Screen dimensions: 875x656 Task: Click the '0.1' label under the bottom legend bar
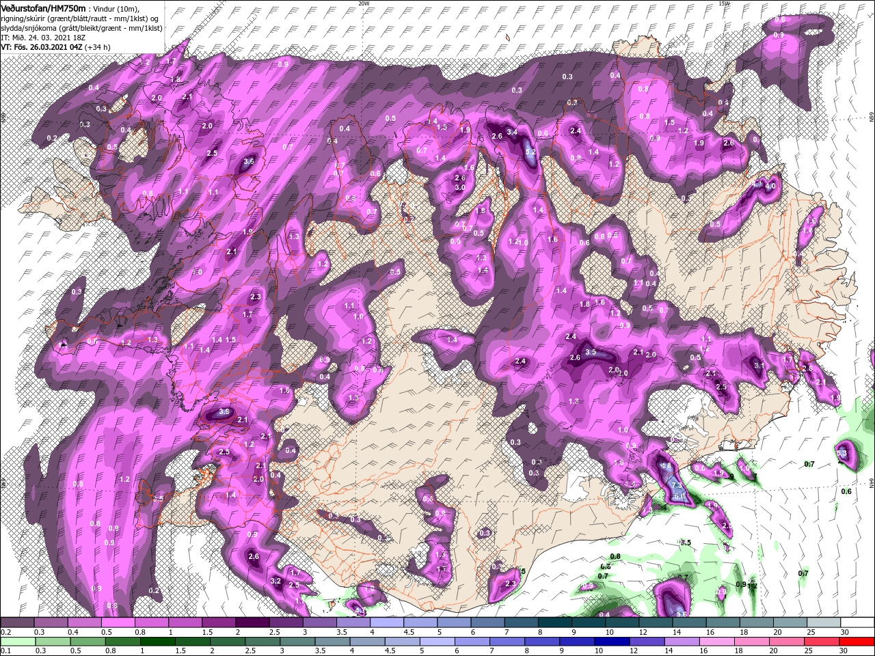click(x=5, y=651)
